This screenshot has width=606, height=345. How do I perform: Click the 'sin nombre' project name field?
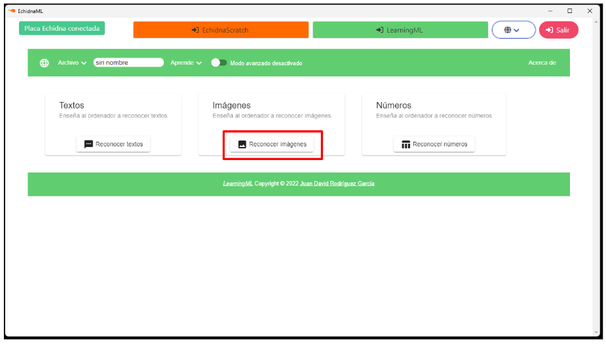point(128,63)
